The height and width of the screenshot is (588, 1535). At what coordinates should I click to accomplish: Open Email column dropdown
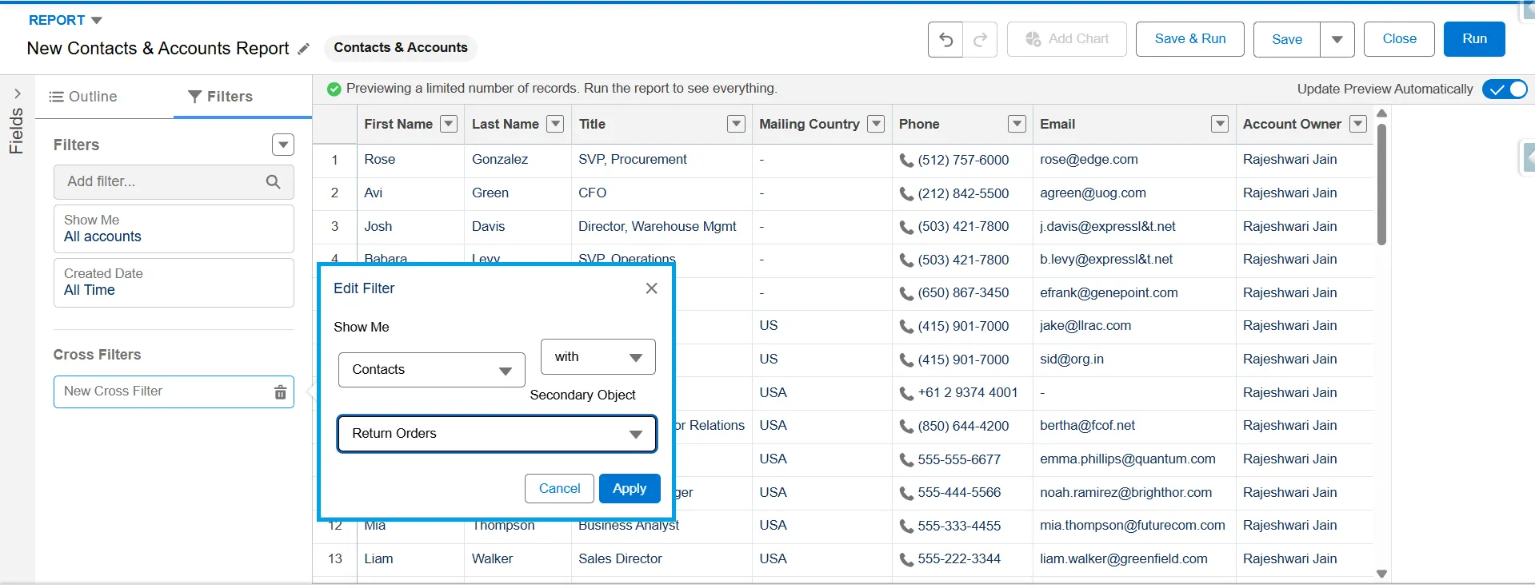(1220, 124)
